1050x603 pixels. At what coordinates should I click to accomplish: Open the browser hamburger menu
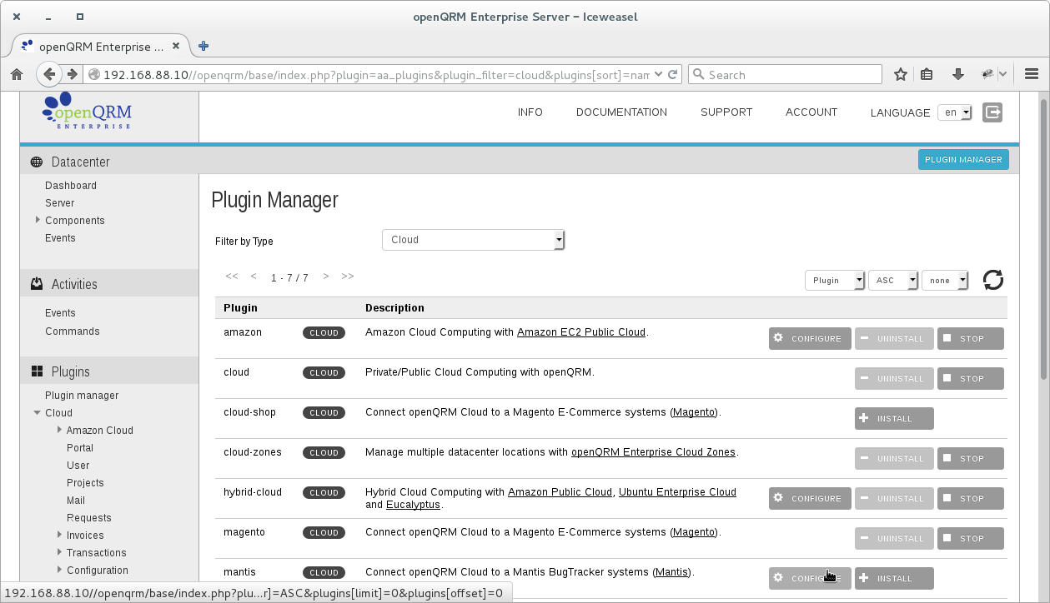(x=1031, y=74)
